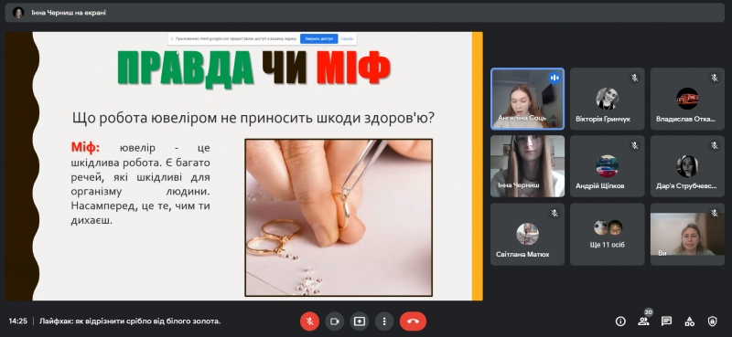Click the muted mic icon on the 'Ви' tile
Screen dimensions: 732x337
pos(715,213)
